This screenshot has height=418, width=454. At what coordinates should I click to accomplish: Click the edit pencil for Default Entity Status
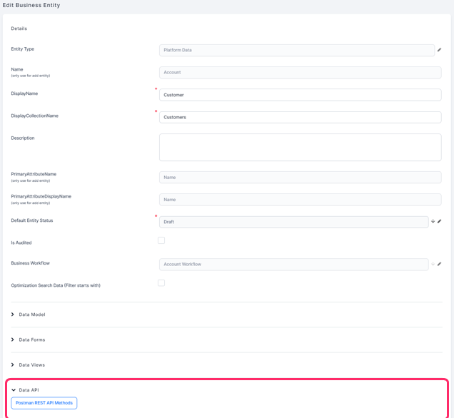439,222
